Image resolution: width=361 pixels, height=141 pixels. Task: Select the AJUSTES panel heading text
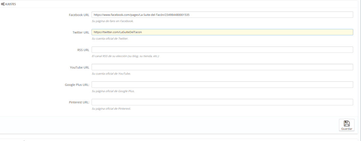pos(11,4)
